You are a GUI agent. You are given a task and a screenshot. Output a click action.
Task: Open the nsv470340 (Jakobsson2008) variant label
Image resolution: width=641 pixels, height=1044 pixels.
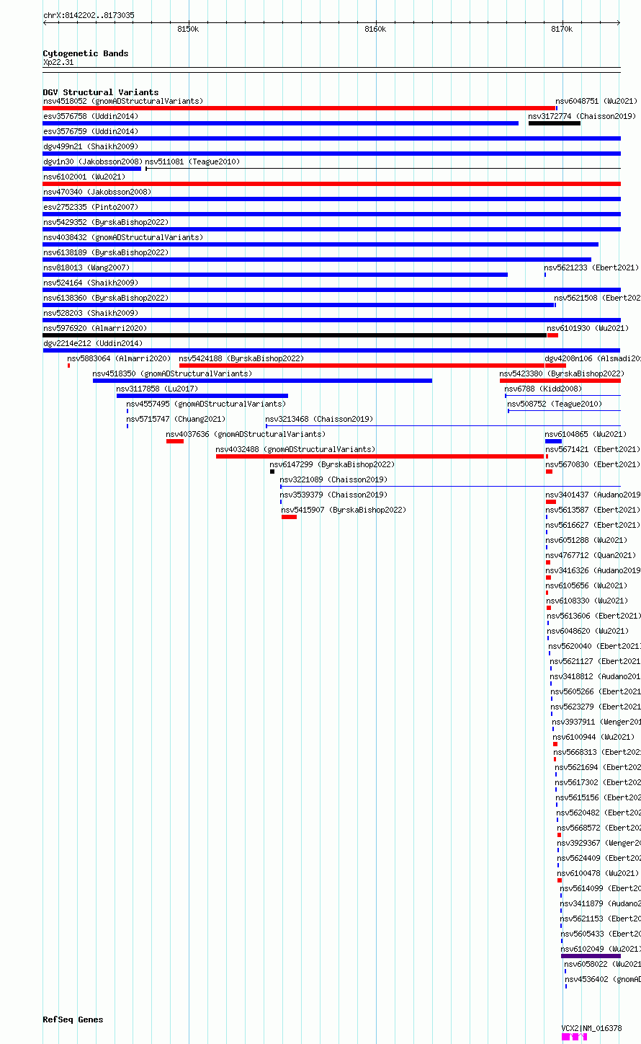pyautogui.click(x=97, y=192)
